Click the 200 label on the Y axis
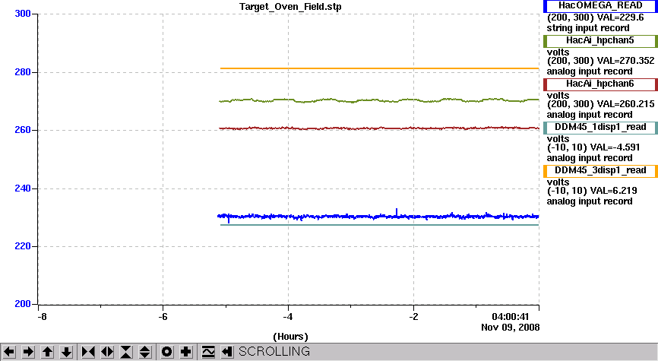Viewport: 658px width, 361px height. pyautogui.click(x=23, y=304)
